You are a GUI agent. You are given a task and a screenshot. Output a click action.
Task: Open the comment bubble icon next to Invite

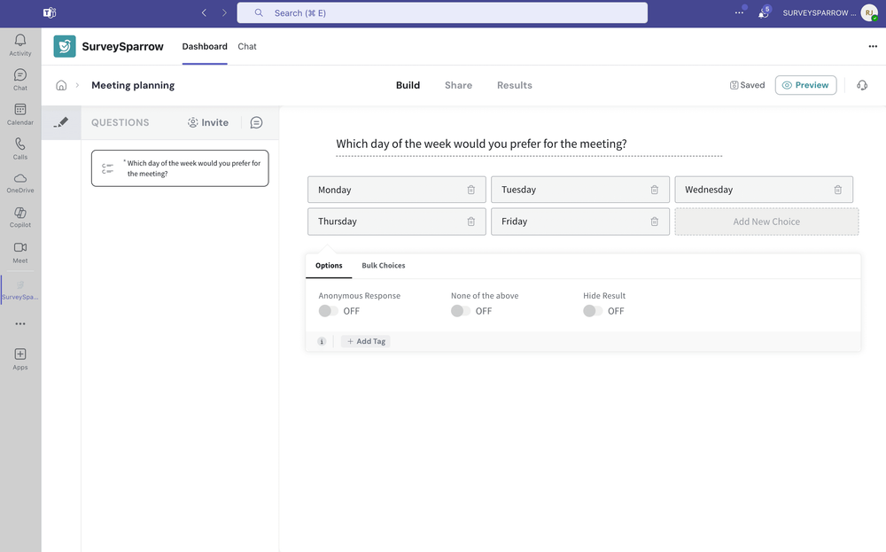pos(256,122)
